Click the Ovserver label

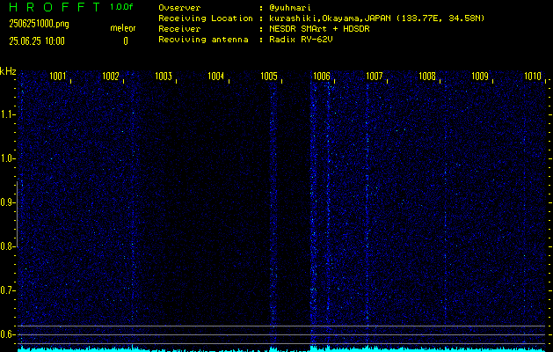179,8
